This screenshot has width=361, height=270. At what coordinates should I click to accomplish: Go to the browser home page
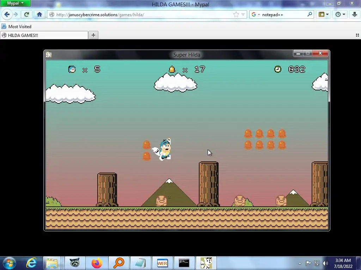39,15
